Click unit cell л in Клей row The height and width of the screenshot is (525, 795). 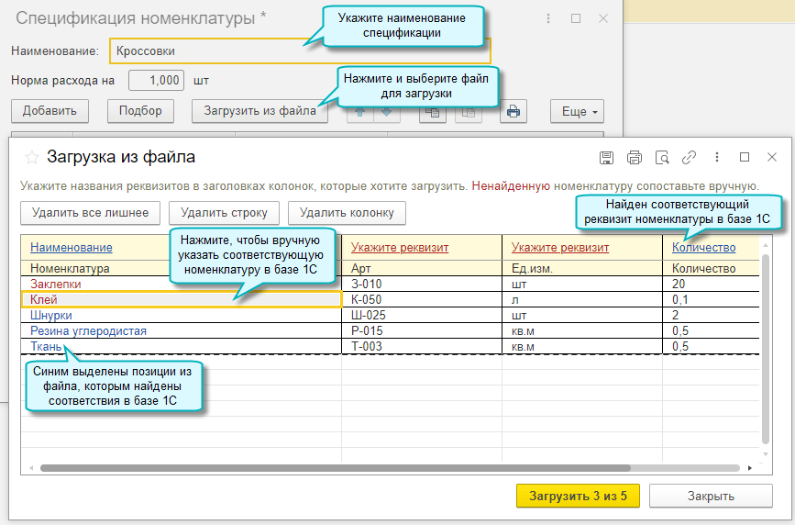582,299
